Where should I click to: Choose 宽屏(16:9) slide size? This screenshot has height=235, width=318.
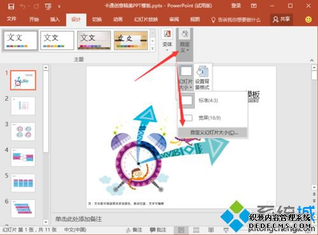click(x=213, y=117)
